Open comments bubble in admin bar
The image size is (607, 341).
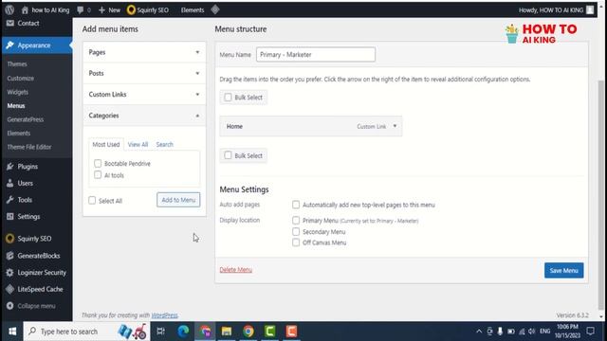coord(80,10)
